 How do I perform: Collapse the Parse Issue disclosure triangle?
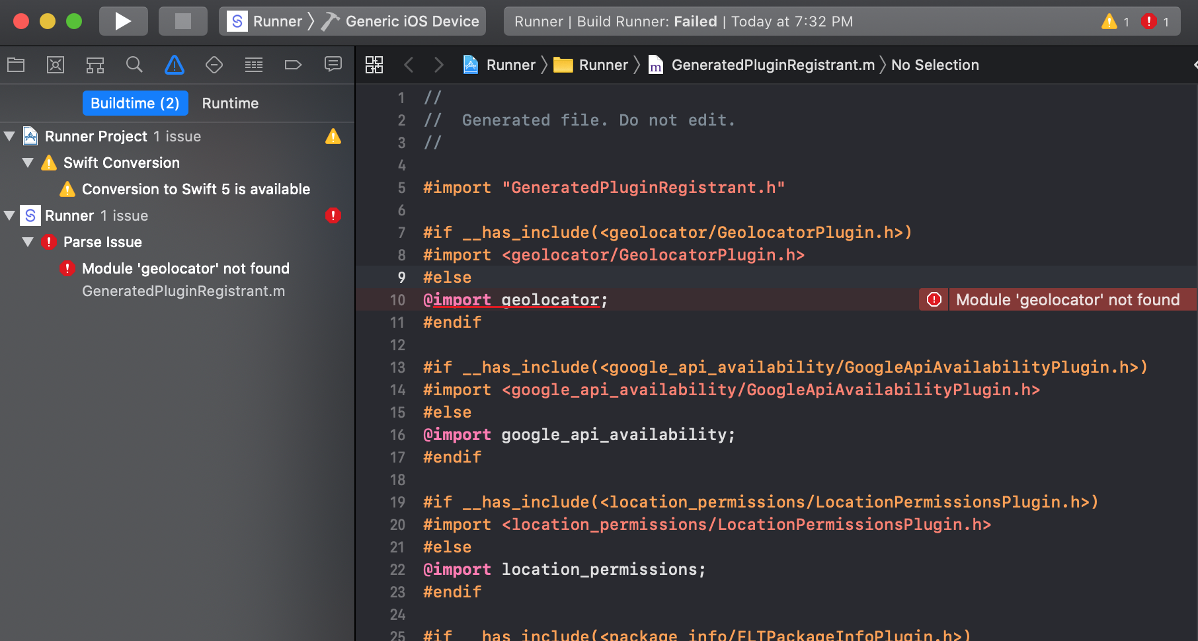click(28, 242)
